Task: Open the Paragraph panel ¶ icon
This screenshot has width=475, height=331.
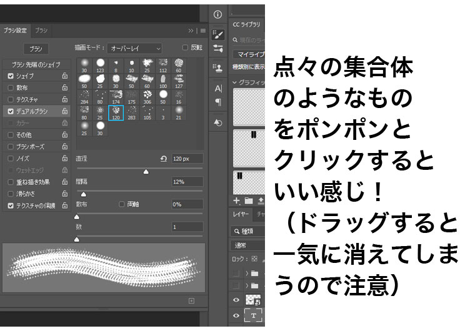Action: click(x=218, y=102)
